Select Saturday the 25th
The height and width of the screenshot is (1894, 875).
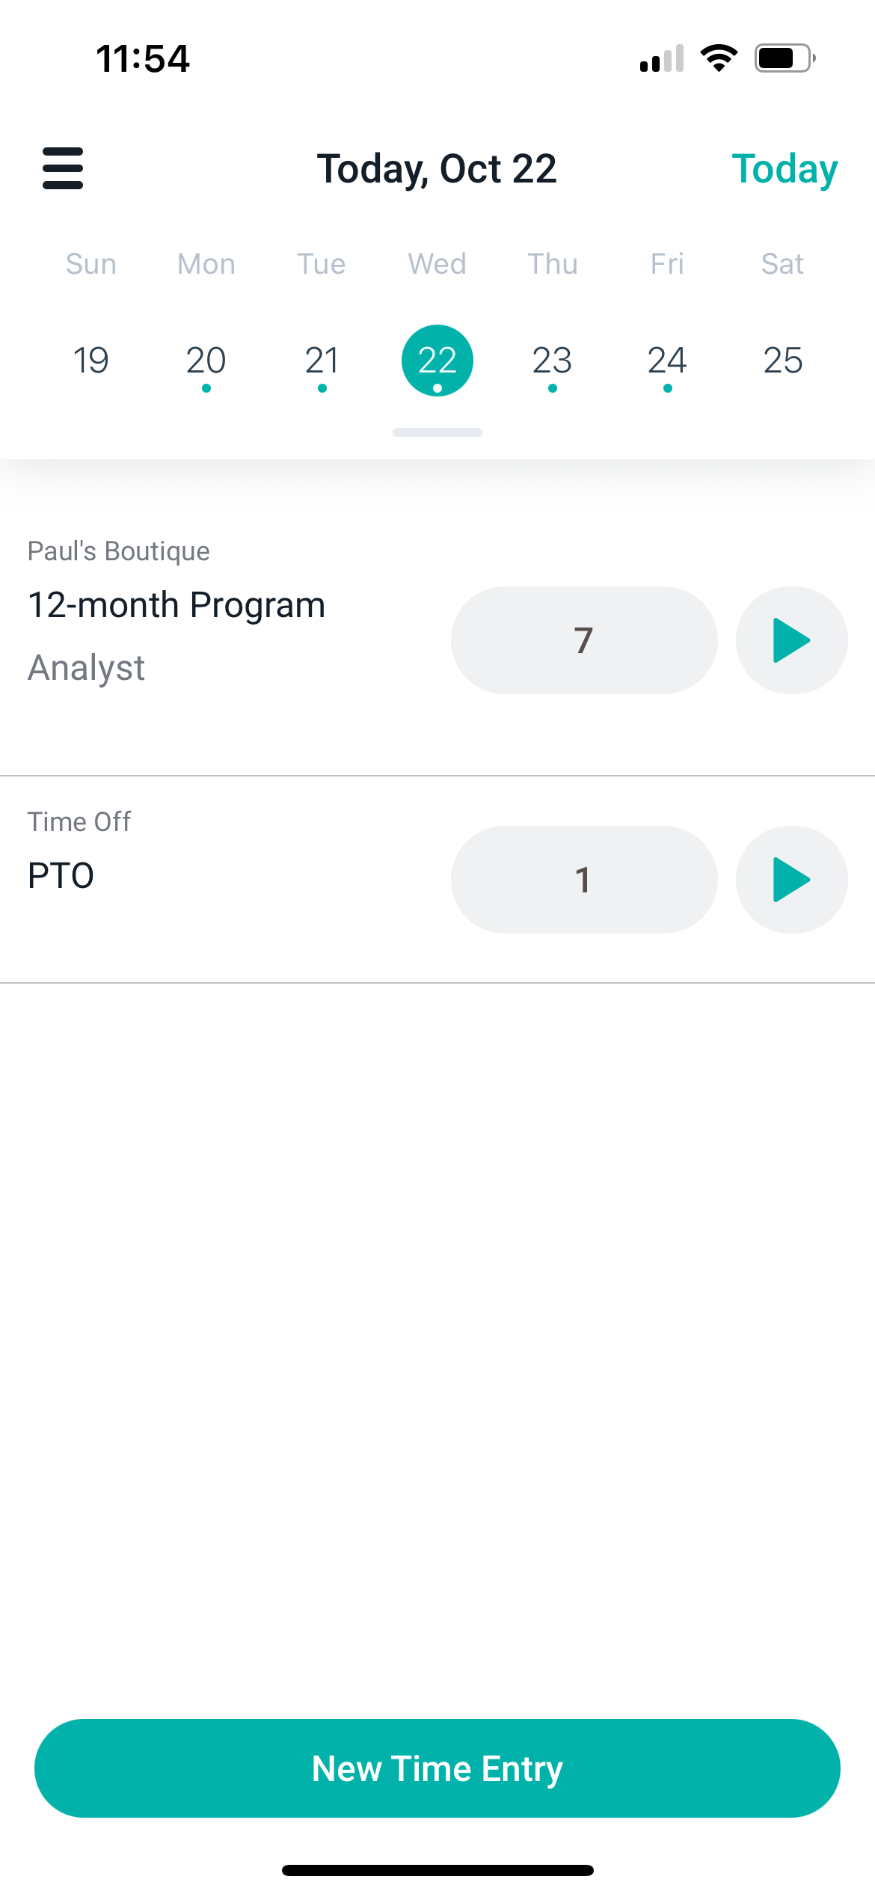click(782, 361)
